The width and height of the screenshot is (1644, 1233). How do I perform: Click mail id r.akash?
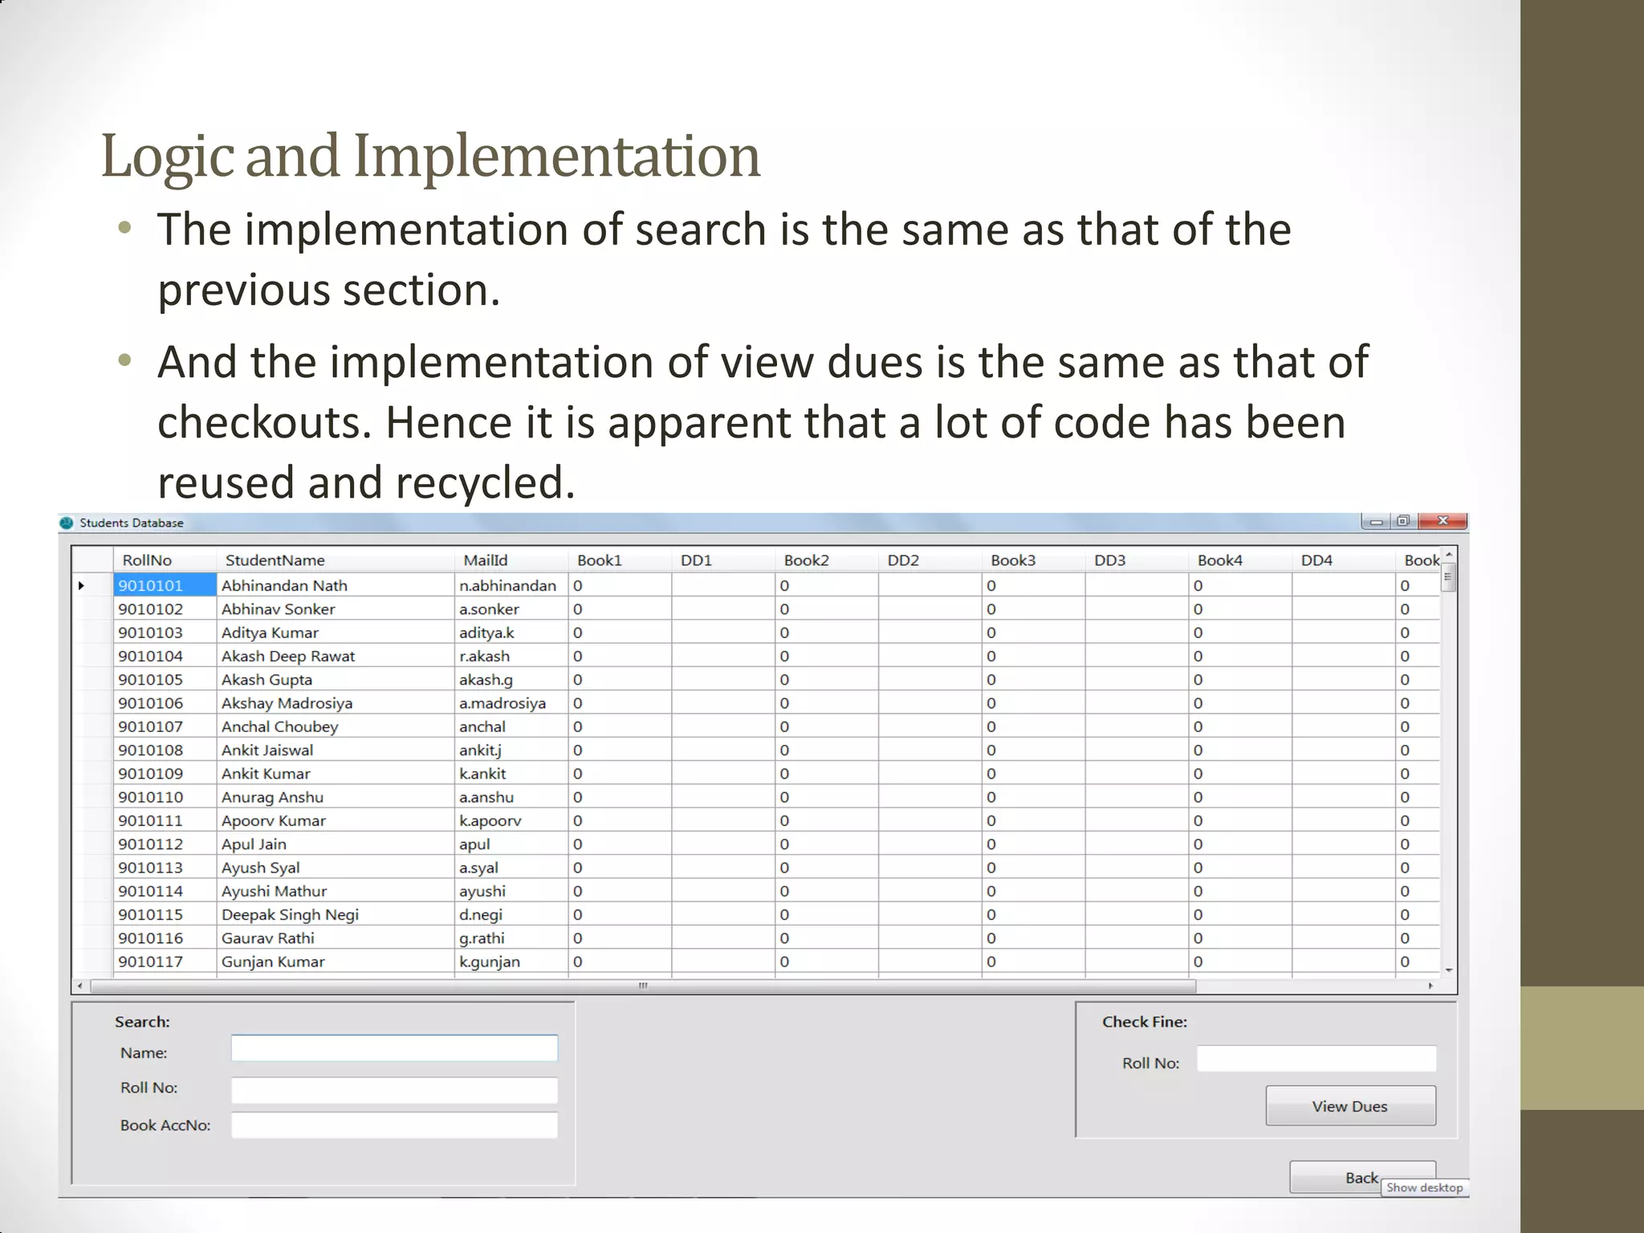[484, 656]
